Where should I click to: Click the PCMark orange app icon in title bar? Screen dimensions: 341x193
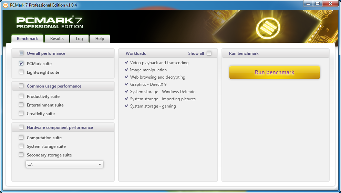tap(6, 5)
